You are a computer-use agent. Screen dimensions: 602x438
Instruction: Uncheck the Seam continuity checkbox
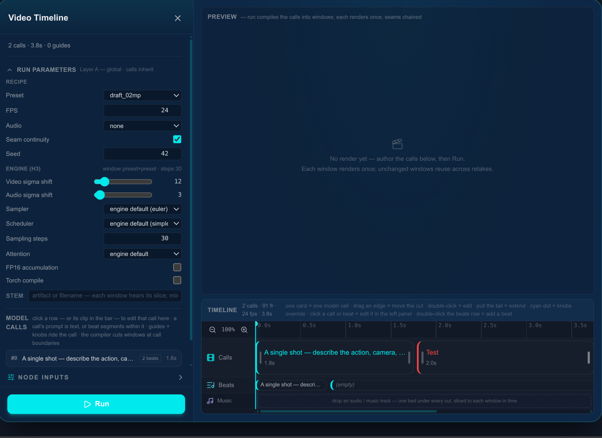click(177, 139)
